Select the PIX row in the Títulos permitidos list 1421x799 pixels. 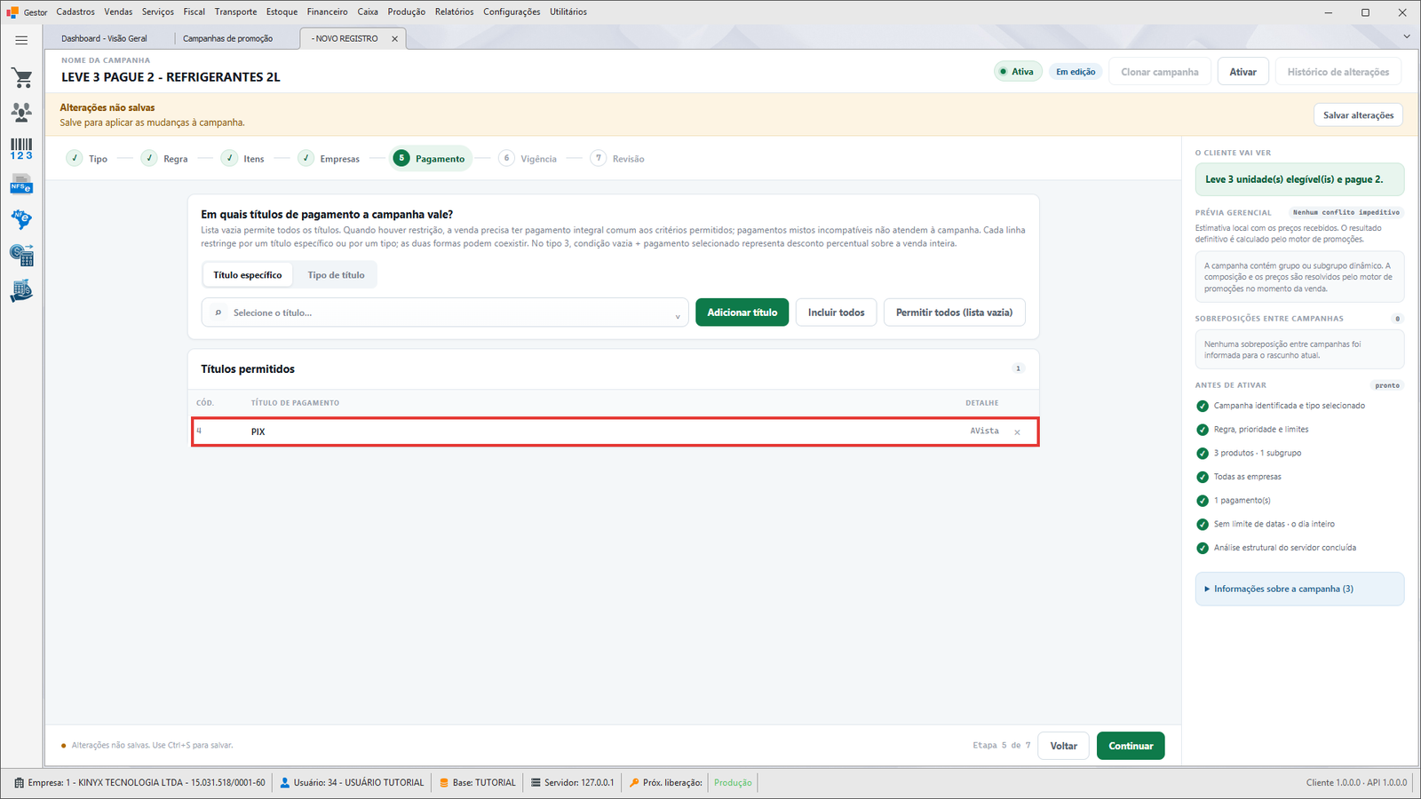615,431
